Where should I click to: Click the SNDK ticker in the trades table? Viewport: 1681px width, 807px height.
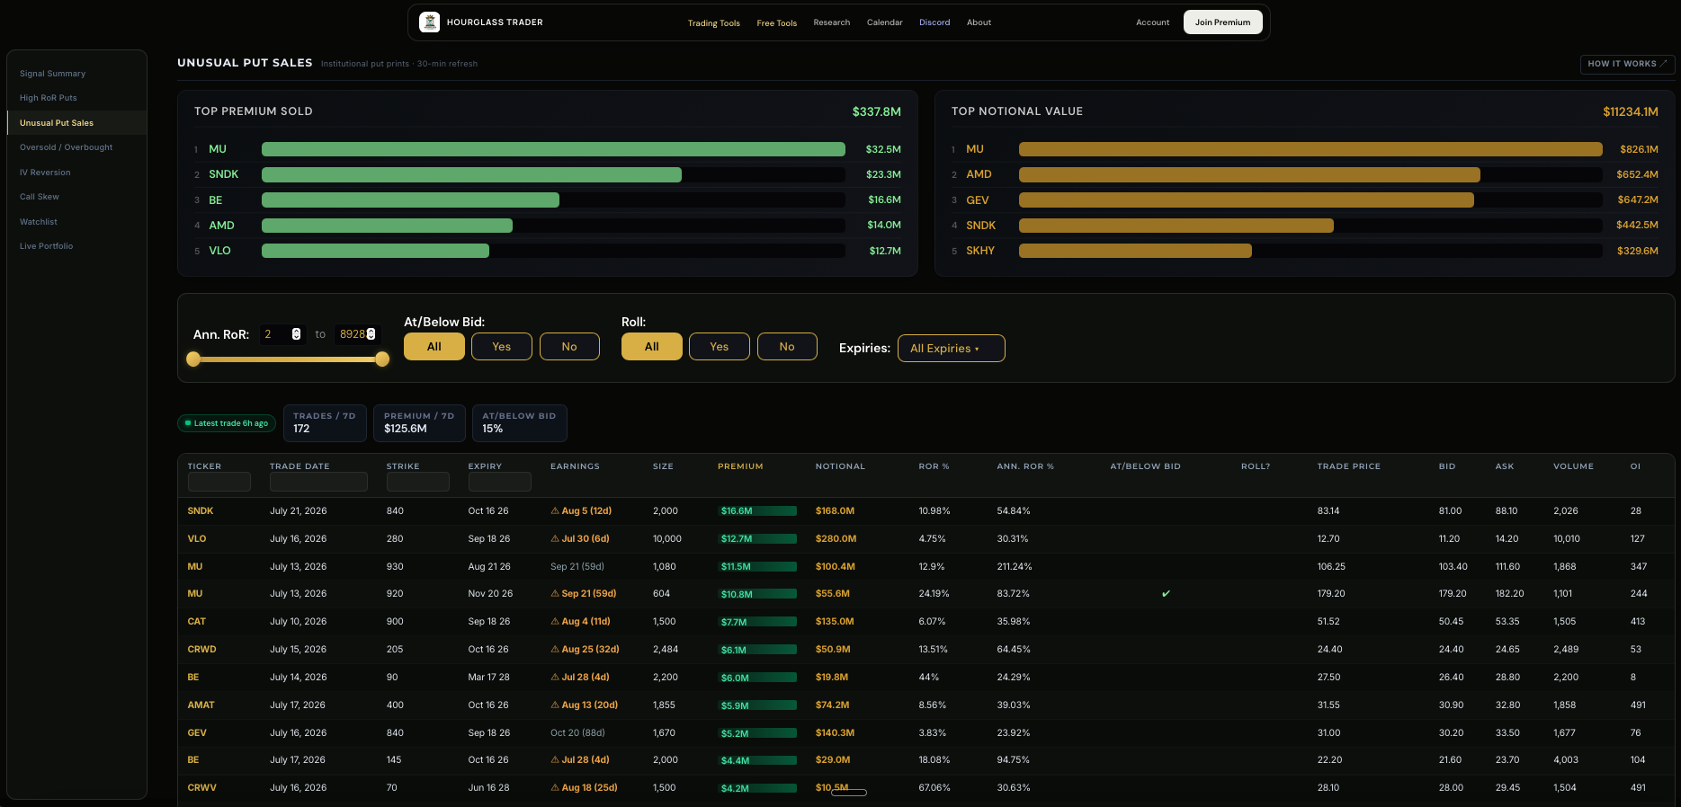point(201,511)
